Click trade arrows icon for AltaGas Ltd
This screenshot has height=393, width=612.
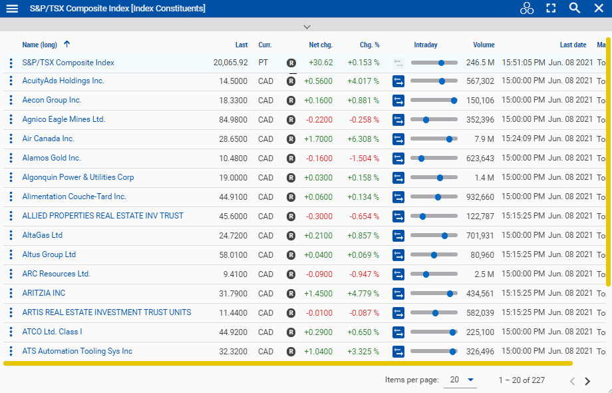(x=398, y=236)
